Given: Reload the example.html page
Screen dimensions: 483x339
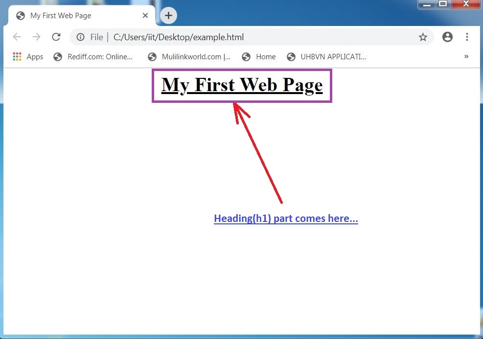Looking at the screenshot, I should (x=56, y=37).
